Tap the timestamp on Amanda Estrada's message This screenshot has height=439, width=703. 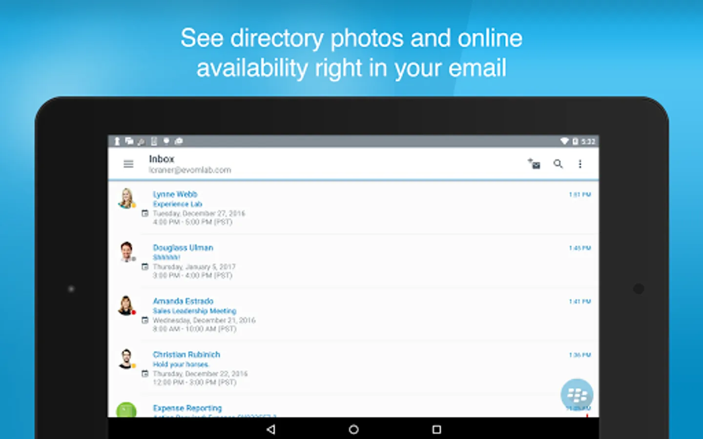(x=580, y=301)
